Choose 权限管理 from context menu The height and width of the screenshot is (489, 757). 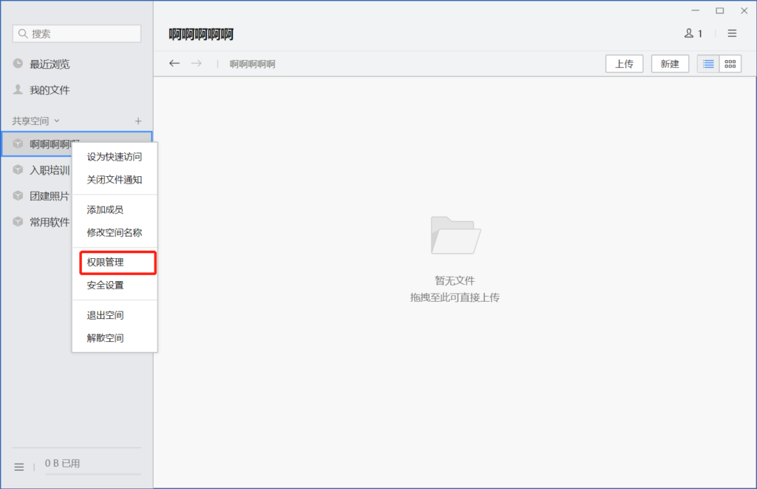[118, 263]
